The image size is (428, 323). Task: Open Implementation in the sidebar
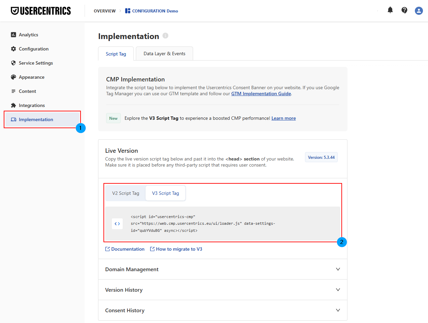click(42, 119)
